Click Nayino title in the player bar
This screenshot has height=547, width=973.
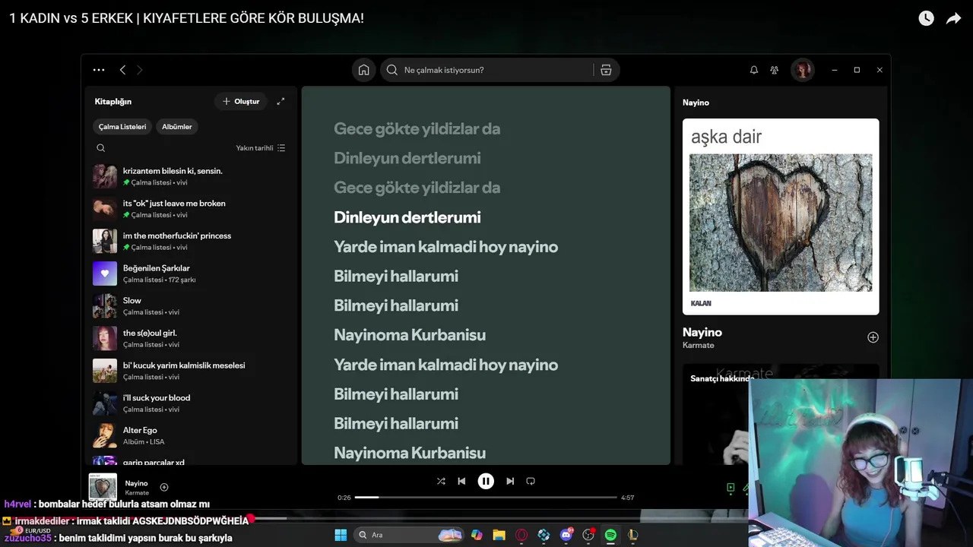(x=137, y=483)
